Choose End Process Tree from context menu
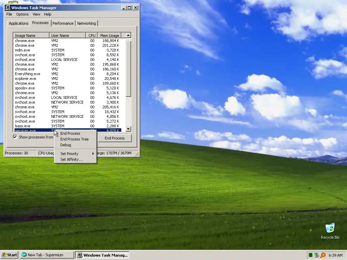The height and width of the screenshot is (260, 347). (75, 139)
